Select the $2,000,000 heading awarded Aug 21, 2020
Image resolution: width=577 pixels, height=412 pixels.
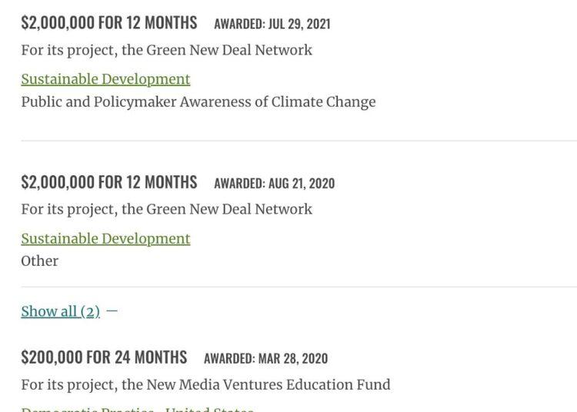109,182
